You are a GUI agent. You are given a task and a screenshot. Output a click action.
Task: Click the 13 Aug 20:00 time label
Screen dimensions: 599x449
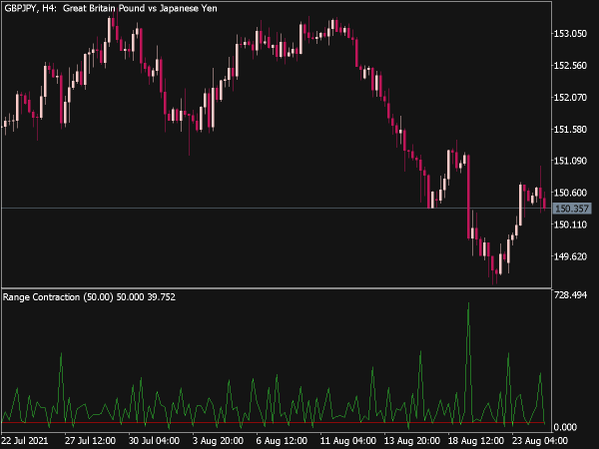[411, 441]
